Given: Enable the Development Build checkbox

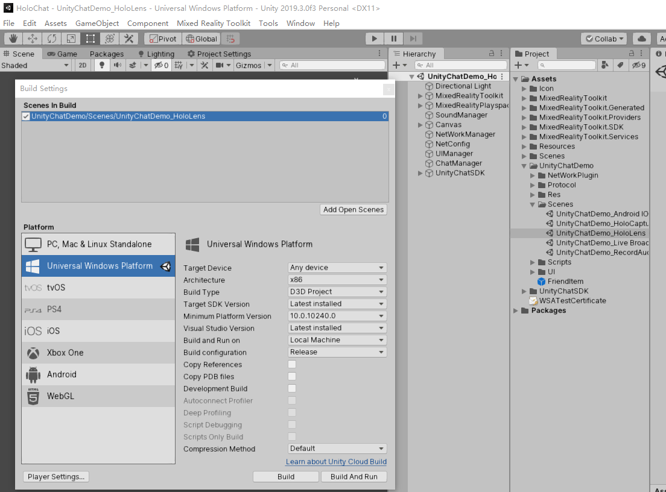Looking at the screenshot, I should pos(292,388).
